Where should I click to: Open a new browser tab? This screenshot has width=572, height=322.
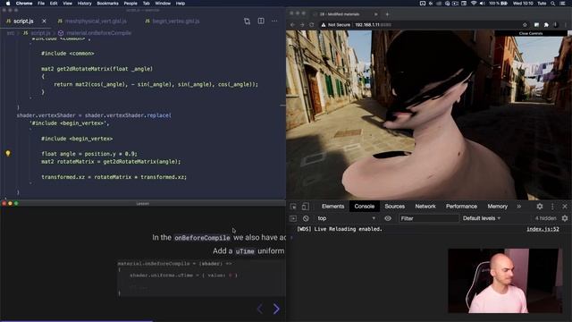click(x=387, y=14)
